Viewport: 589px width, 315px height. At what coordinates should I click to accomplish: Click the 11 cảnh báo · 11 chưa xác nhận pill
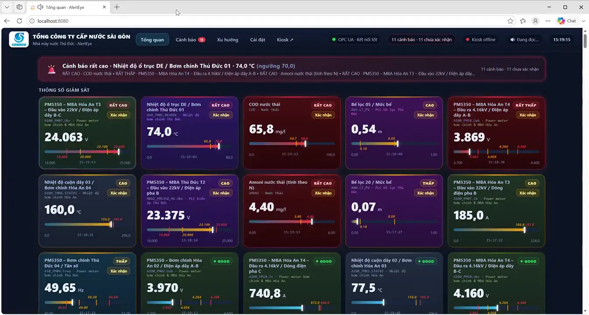[x=421, y=40]
